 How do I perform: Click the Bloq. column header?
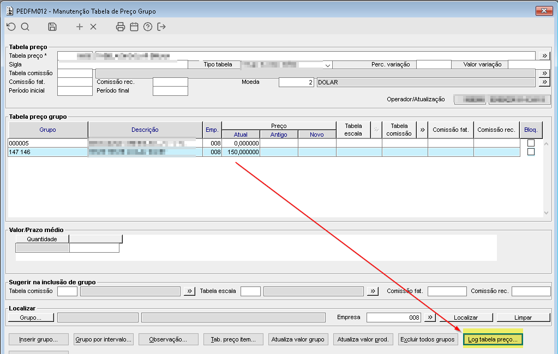pyautogui.click(x=531, y=130)
